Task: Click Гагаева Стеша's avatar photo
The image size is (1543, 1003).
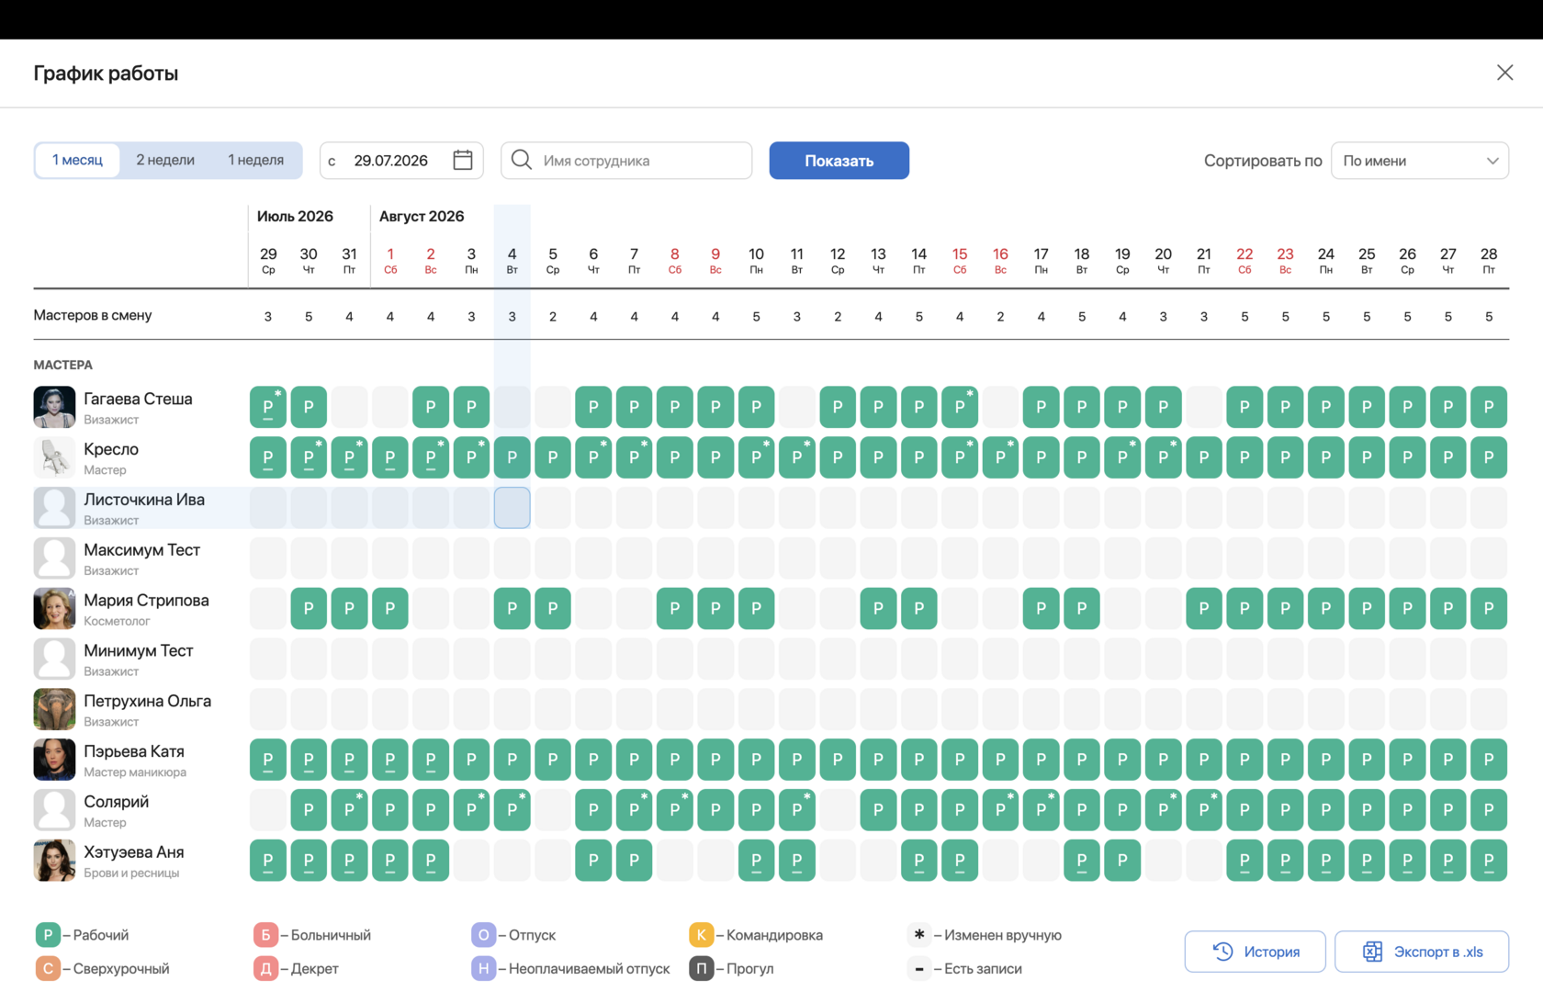Action: (54, 407)
